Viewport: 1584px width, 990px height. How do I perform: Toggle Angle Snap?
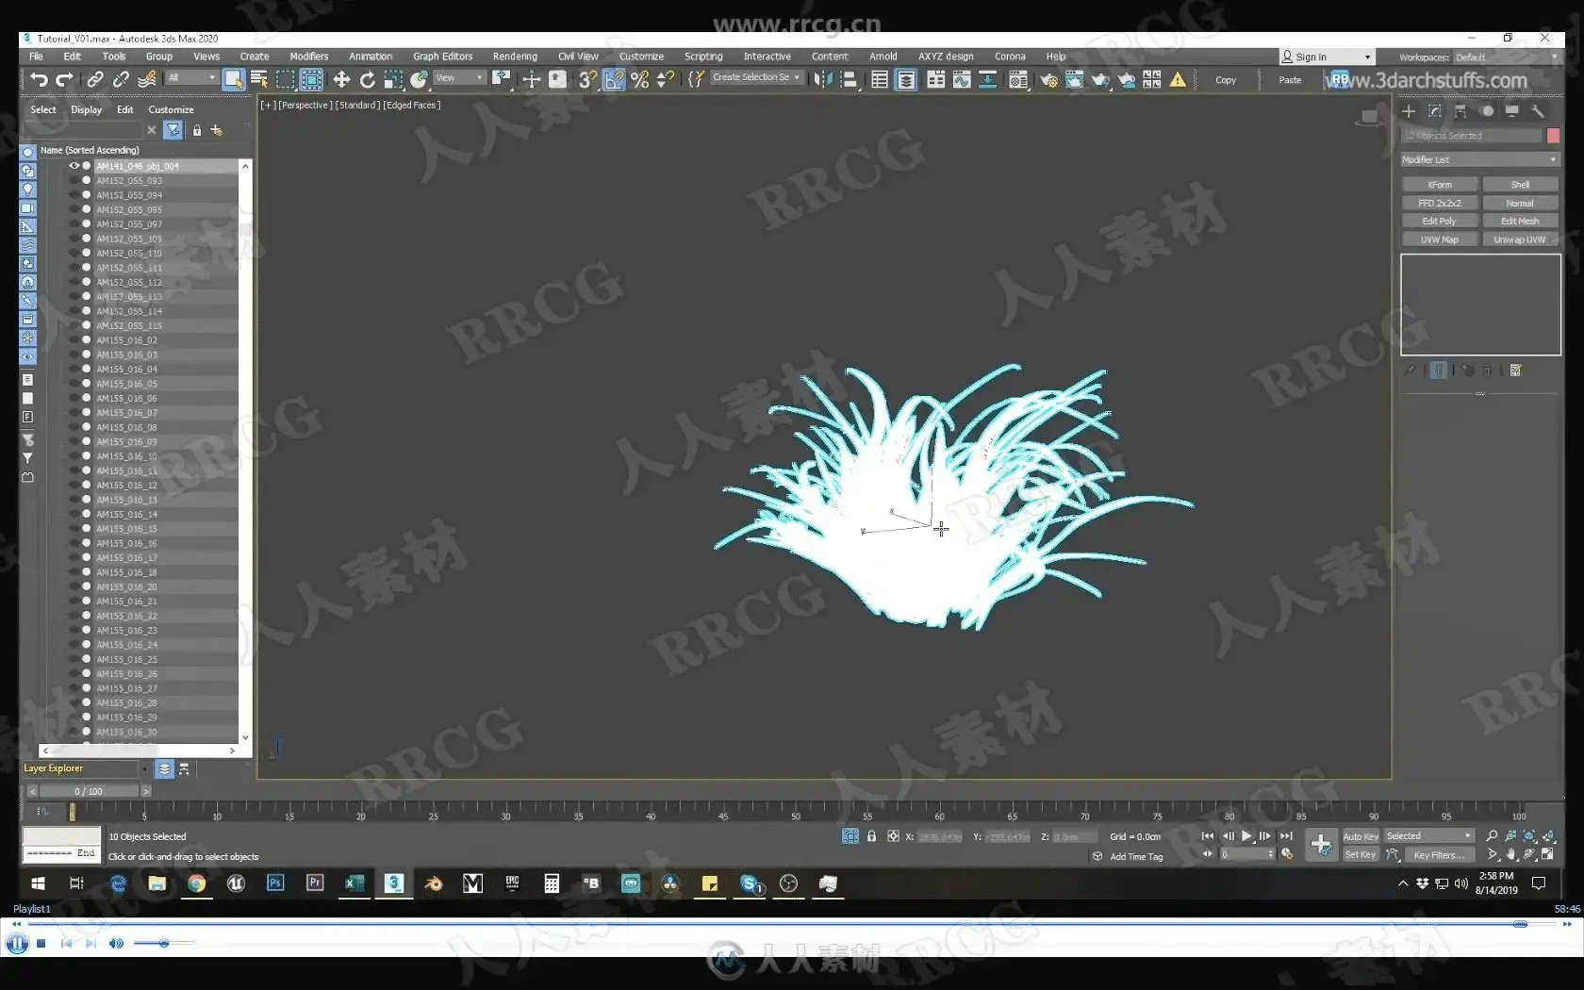coord(614,80)
